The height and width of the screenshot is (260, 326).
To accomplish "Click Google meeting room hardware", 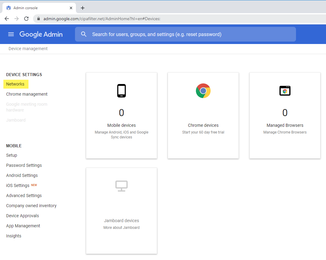I will coord(27,107).
